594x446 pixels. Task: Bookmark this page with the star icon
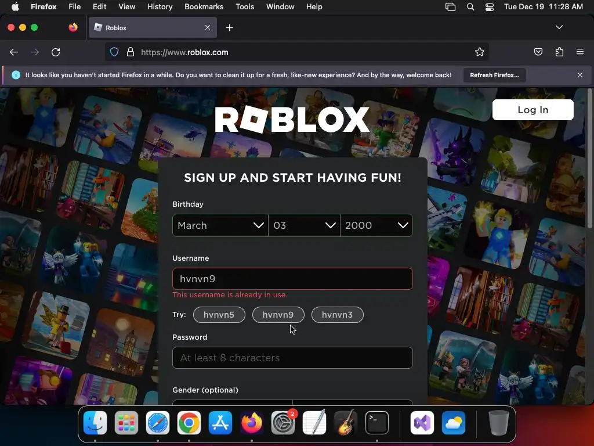click(480, 52)
